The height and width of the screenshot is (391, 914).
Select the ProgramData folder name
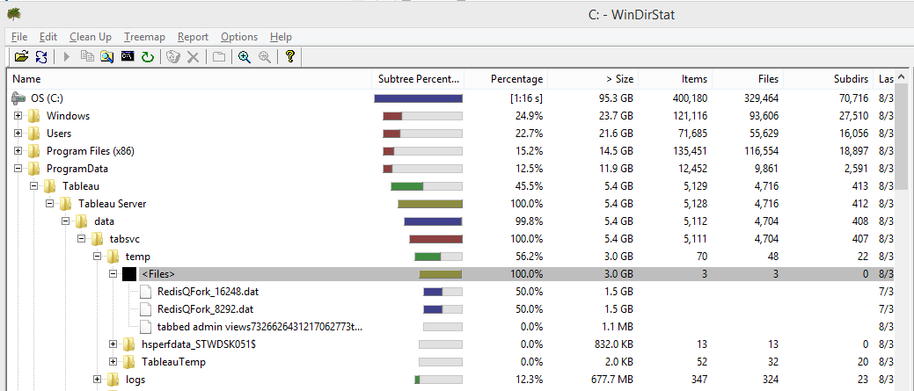(77, 169)
